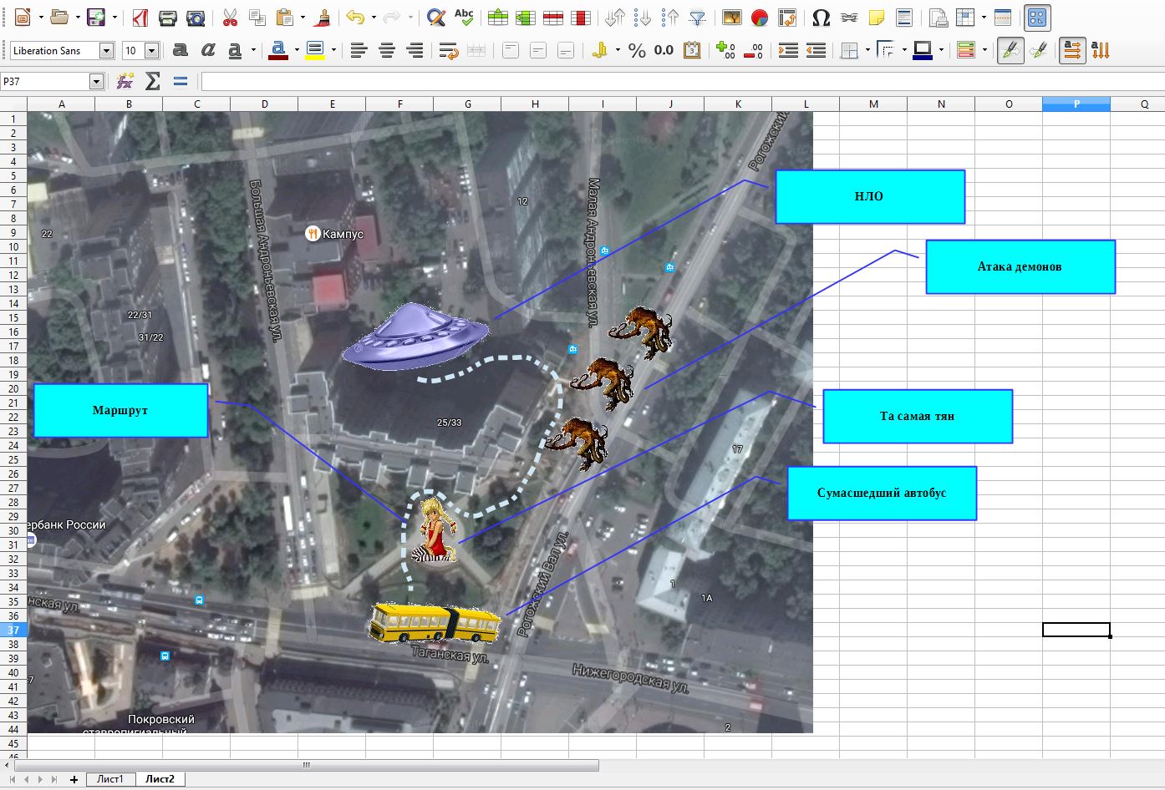Insert a special character with Omega icon

pos(821,18)
